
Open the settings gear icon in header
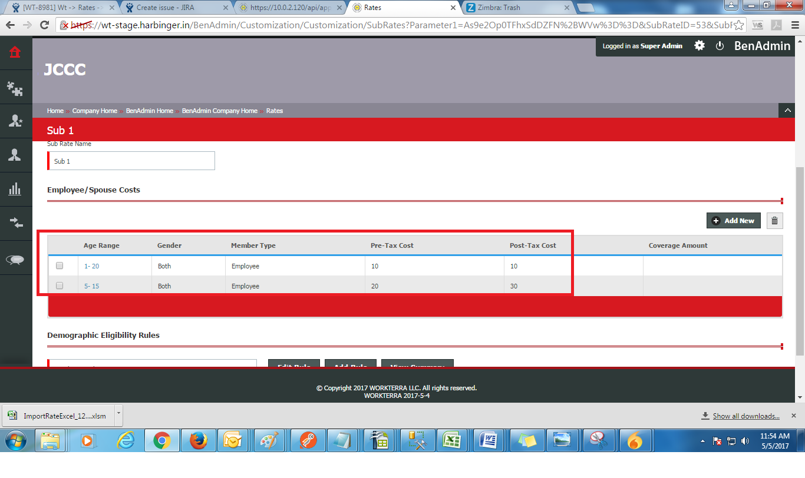699,45
